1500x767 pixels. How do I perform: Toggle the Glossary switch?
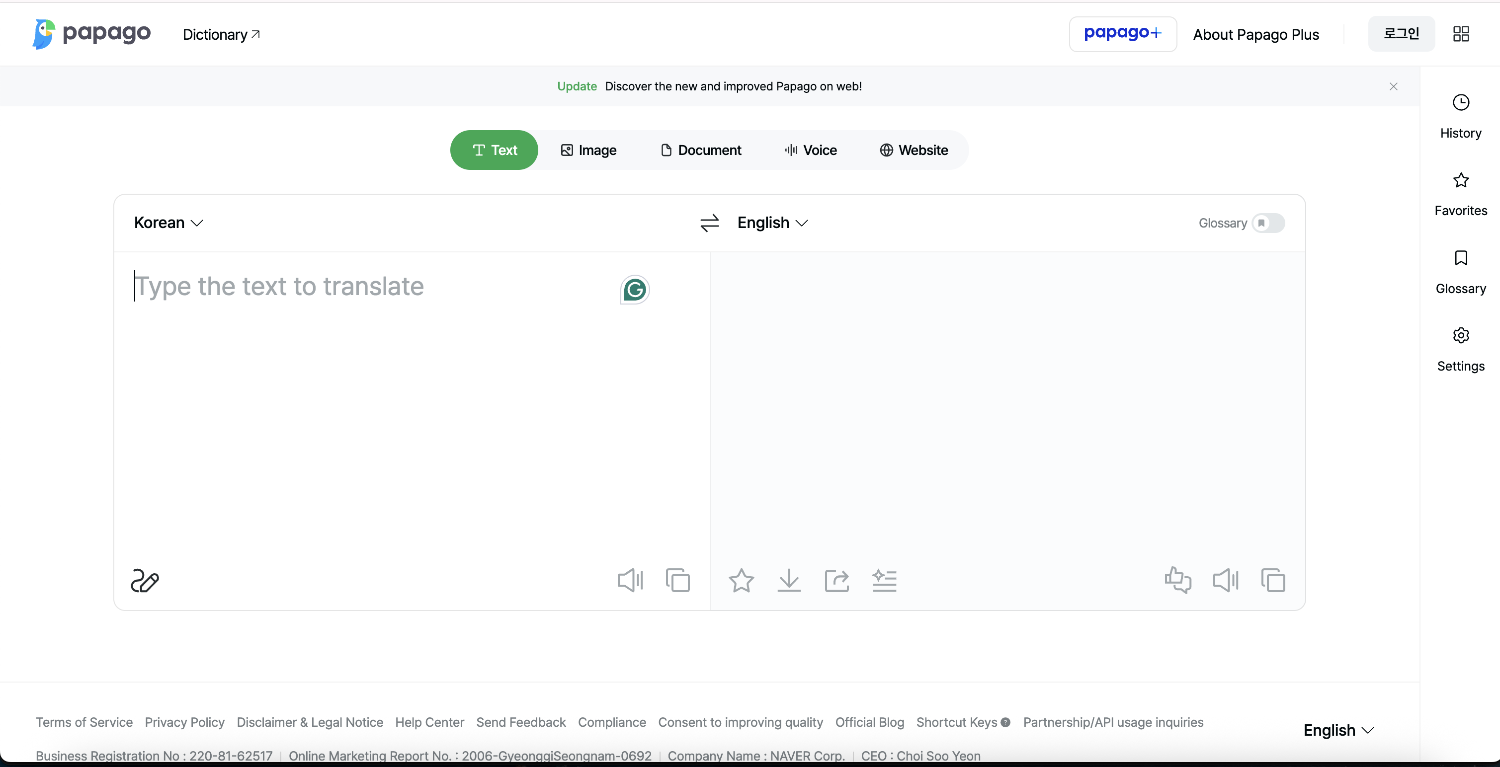pyautogui.click(x=1268, y=223)
